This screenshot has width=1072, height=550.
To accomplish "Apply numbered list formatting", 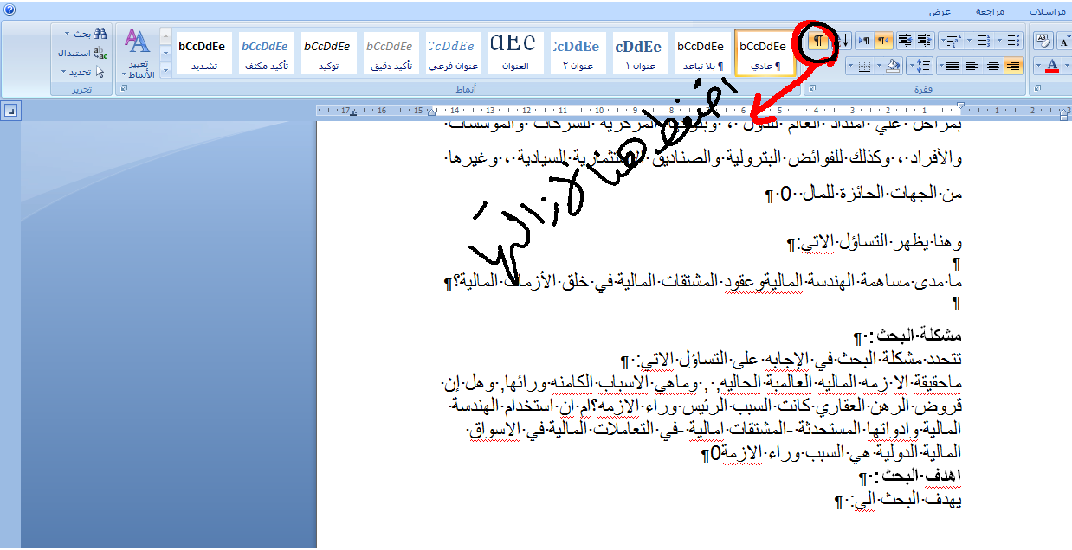I will pos(985,41).
